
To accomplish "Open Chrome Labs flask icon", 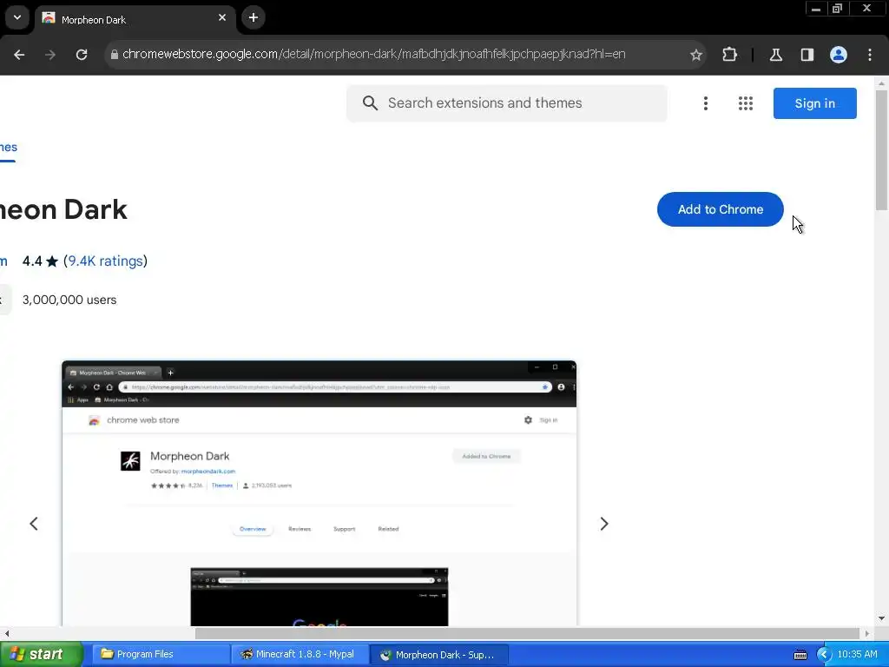I will pos(776,55).
